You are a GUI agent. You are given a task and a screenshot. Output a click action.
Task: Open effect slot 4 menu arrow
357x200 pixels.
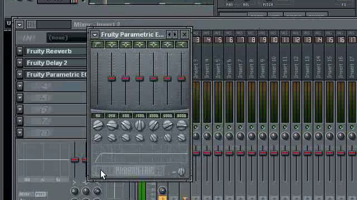coord(20,86)
